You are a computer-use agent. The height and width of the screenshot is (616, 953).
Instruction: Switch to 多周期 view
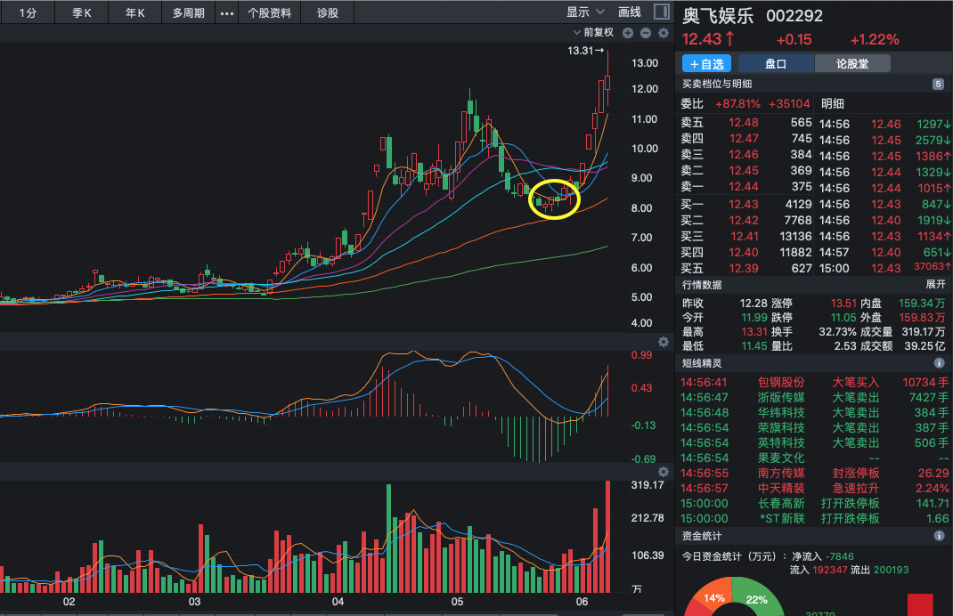tap(189, 12)
